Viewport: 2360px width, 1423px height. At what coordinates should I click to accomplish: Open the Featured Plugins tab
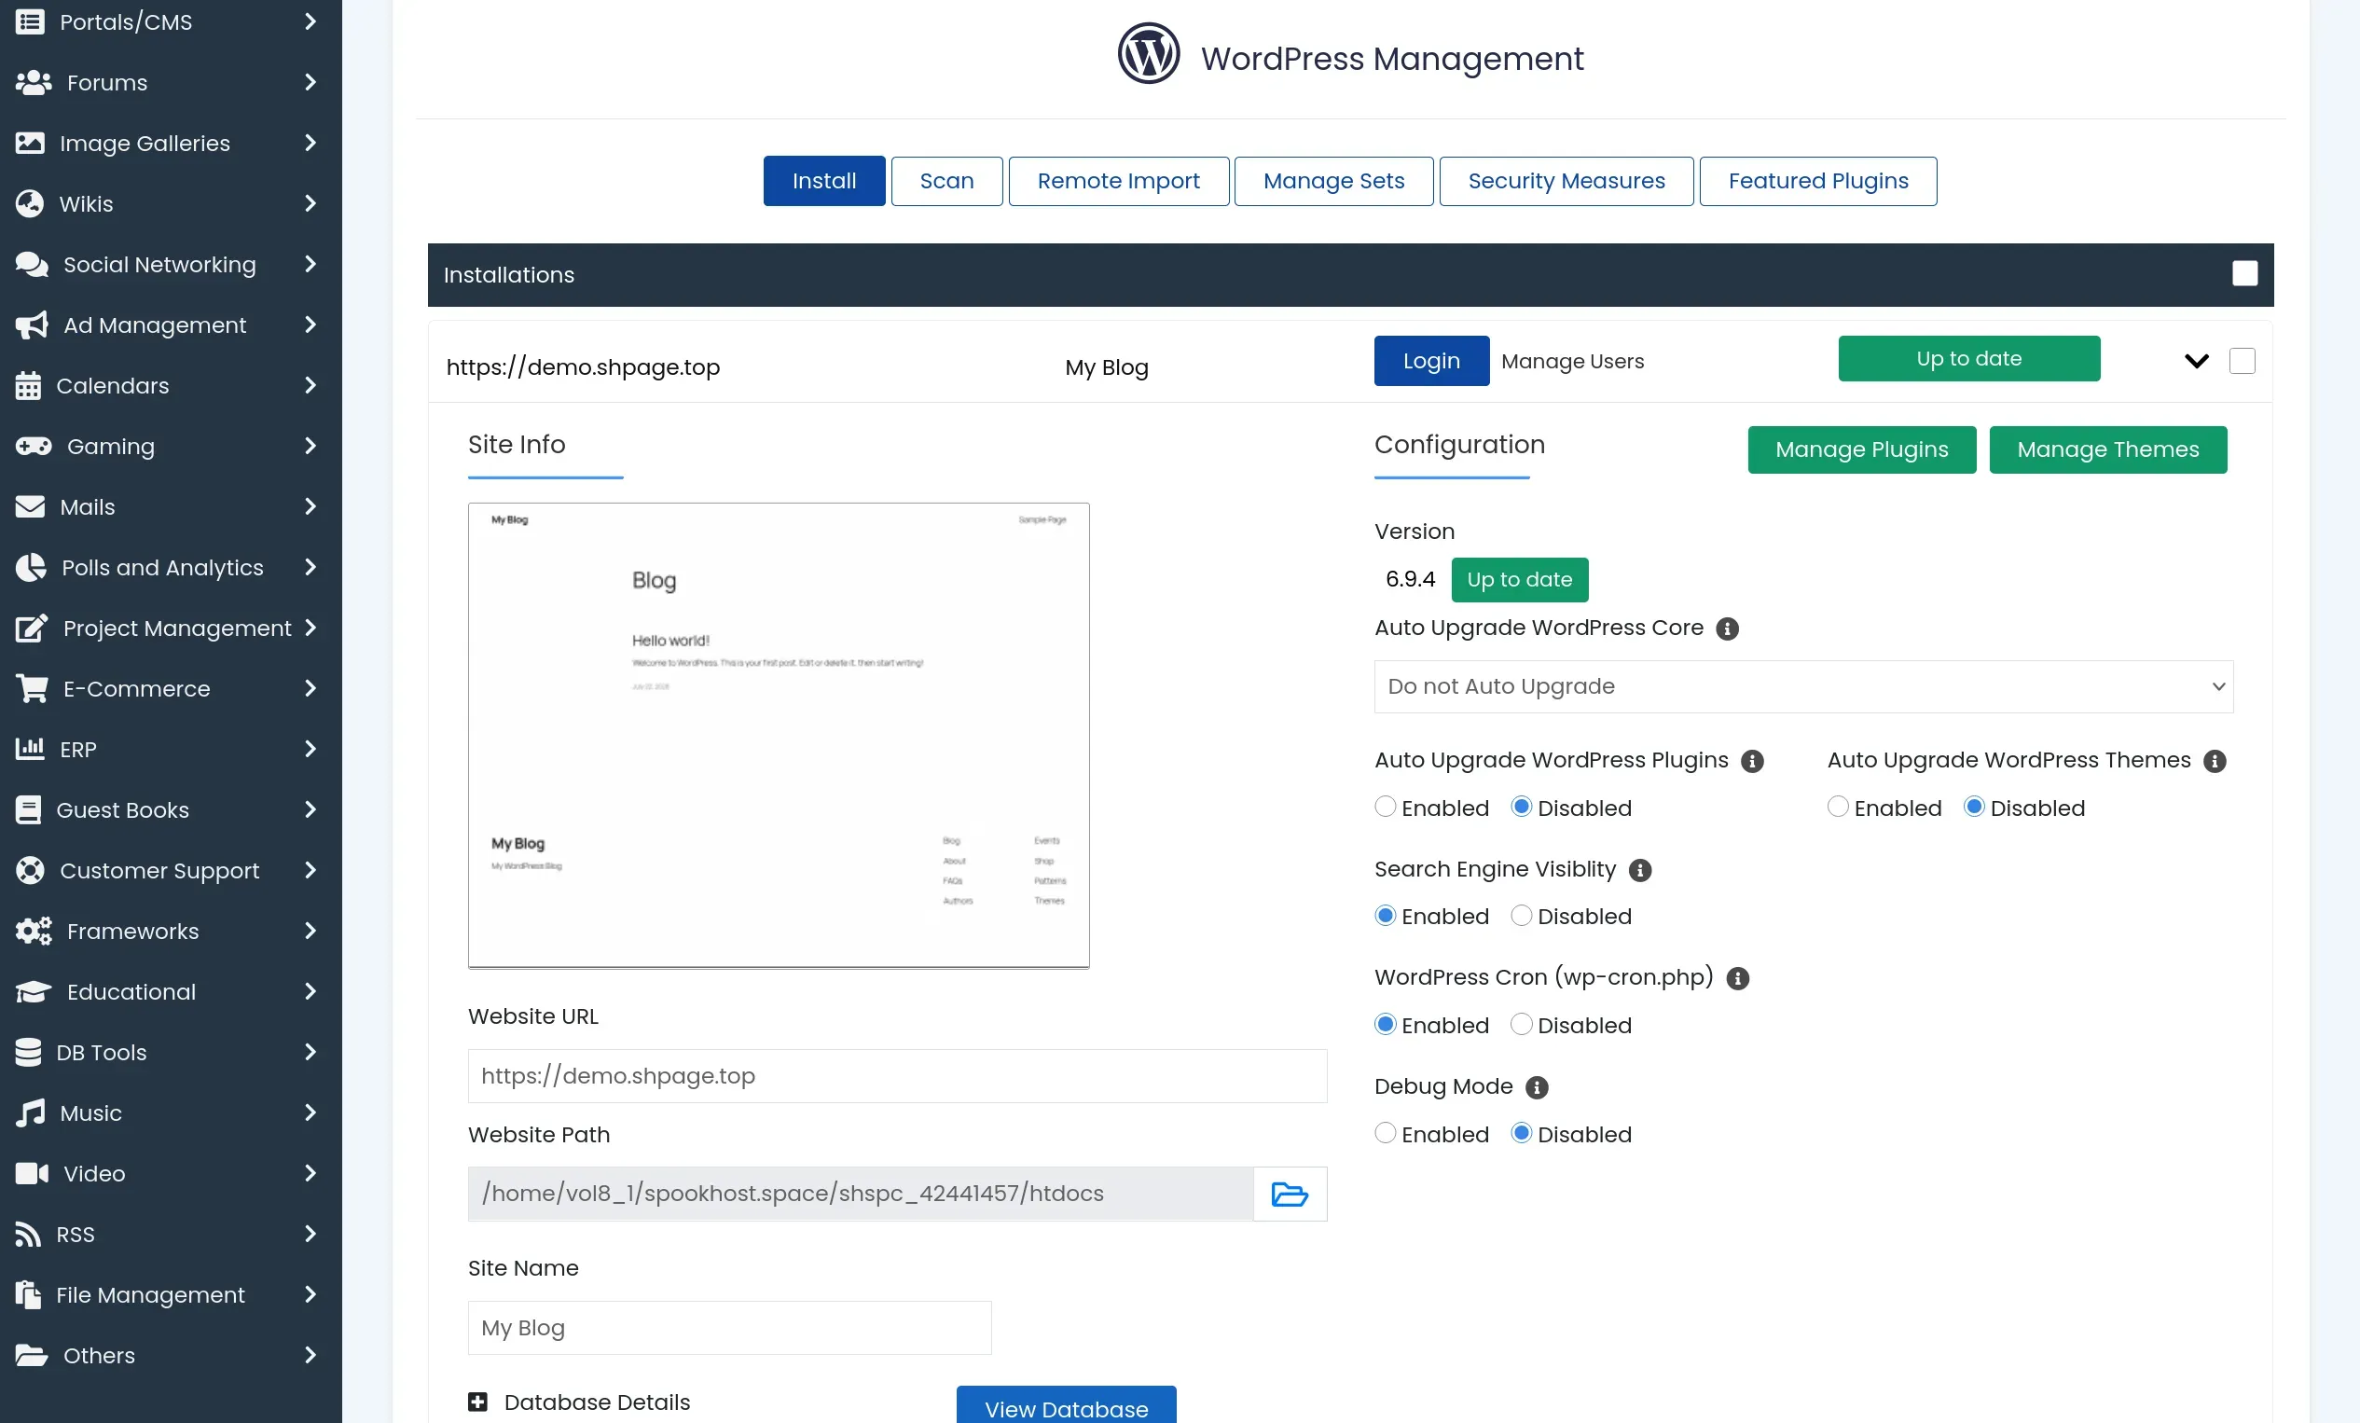(x=1818, y=181)
